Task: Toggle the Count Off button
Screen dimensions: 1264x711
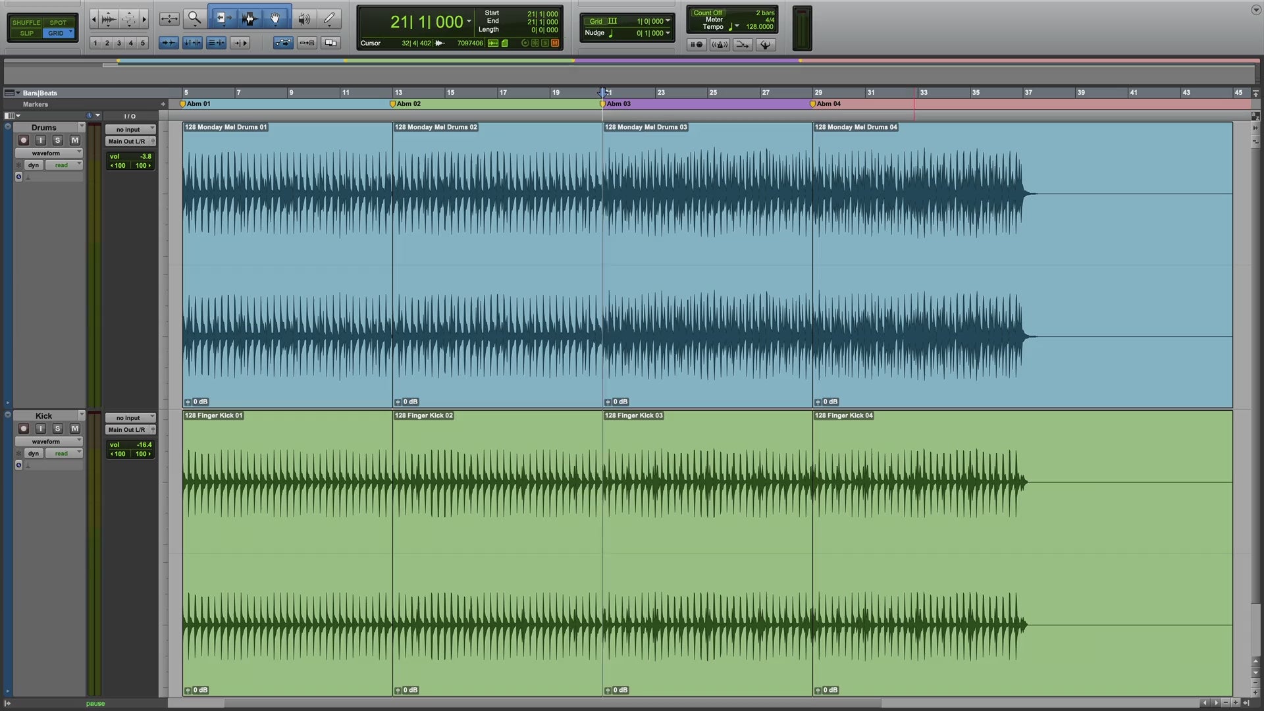Action: pos(708,13)
